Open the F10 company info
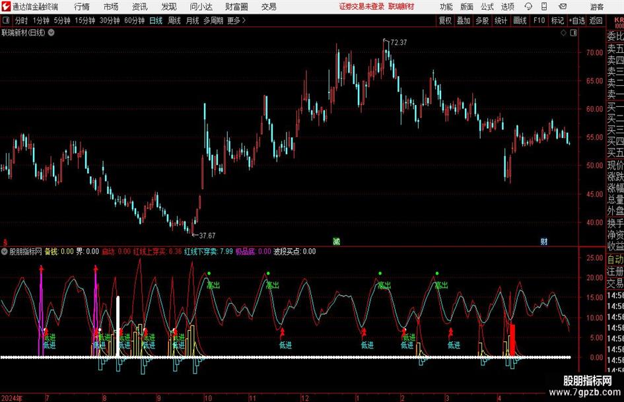Screen dimensions: 624x402 (x=539, y=20)
